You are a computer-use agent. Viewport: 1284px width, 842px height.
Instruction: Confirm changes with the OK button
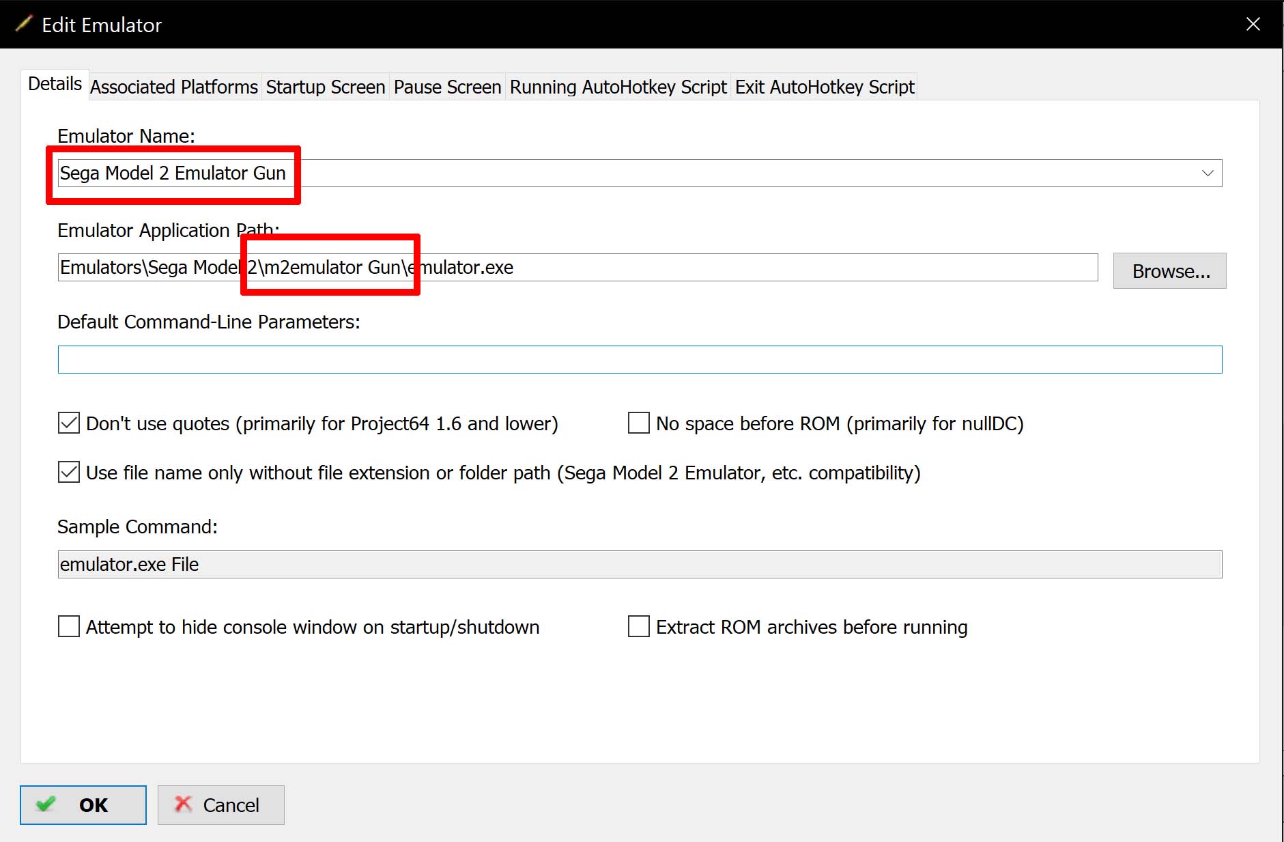(83, 805)
